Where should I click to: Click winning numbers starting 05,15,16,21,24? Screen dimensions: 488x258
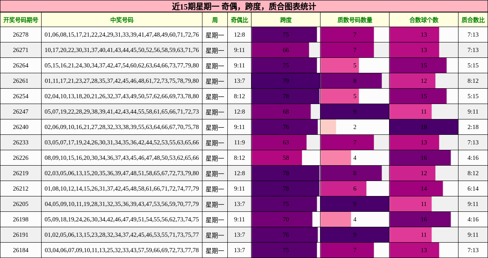122,65
